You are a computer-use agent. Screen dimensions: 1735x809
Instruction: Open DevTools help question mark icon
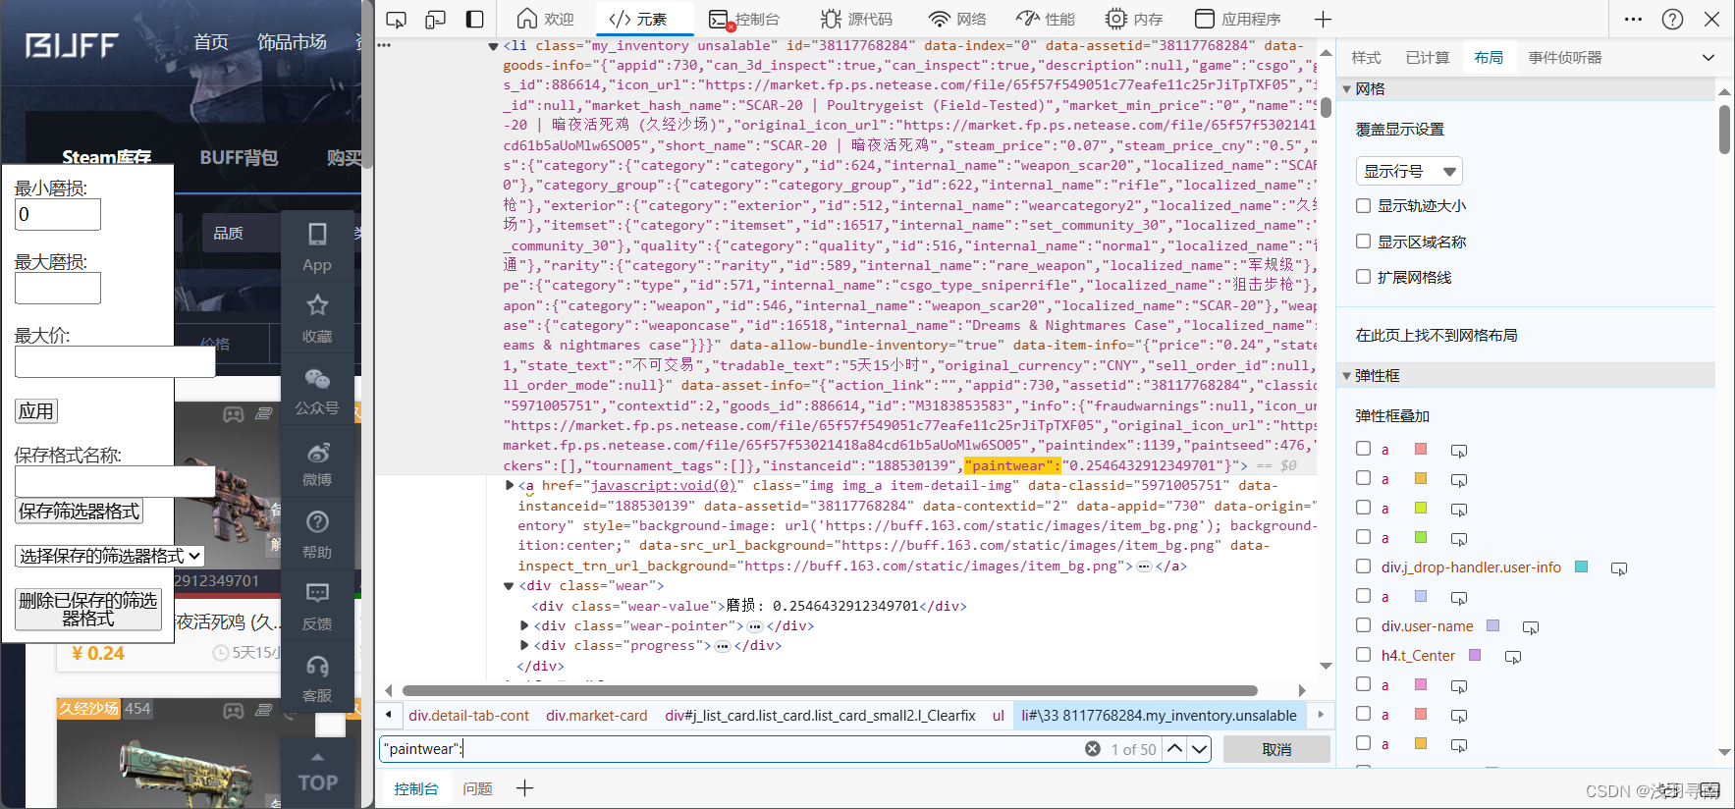(x=1673, y=19)
